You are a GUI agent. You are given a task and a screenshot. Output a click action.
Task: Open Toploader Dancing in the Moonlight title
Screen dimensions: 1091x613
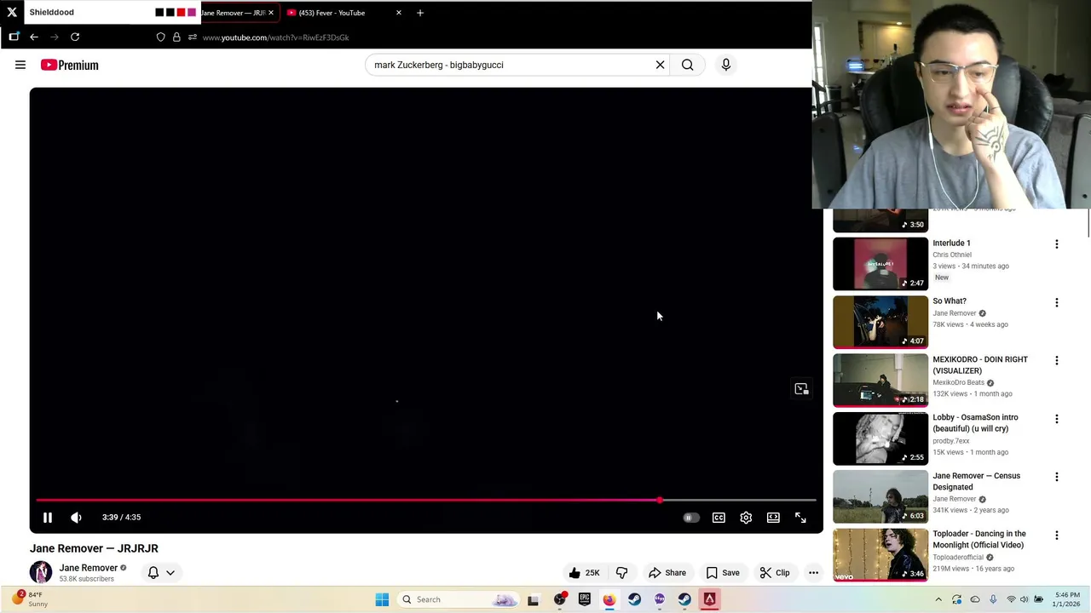tap(979, 539)
